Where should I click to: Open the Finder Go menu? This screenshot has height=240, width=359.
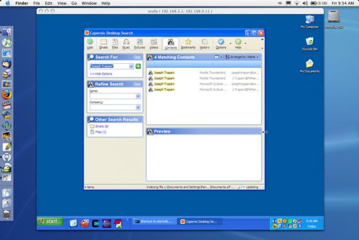point(74,3)
